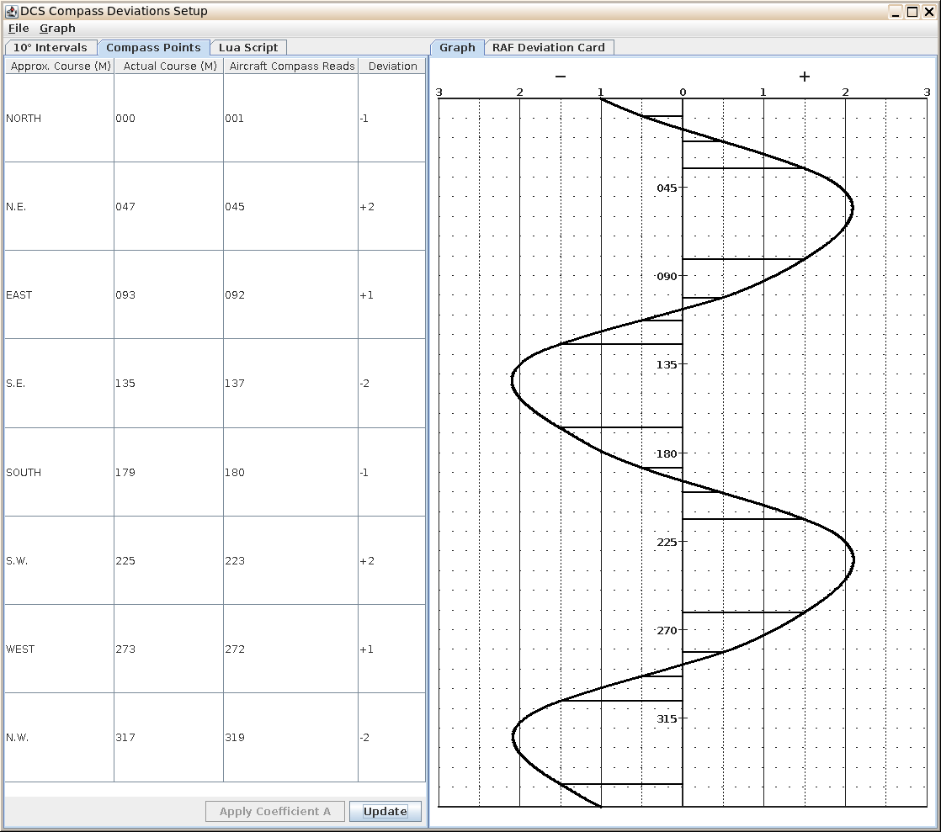941x832 pixels.
Task: Select the N.W. row label
Action: [18, 737]
